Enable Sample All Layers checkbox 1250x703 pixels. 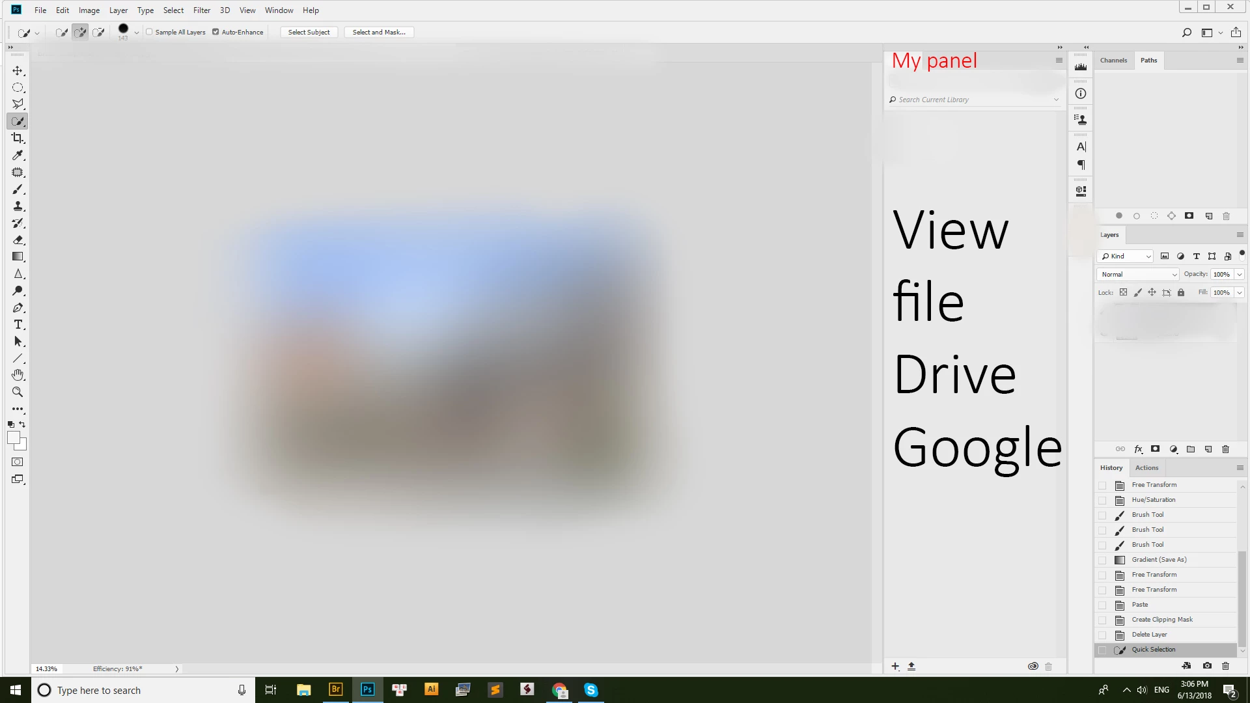[150, 32]
